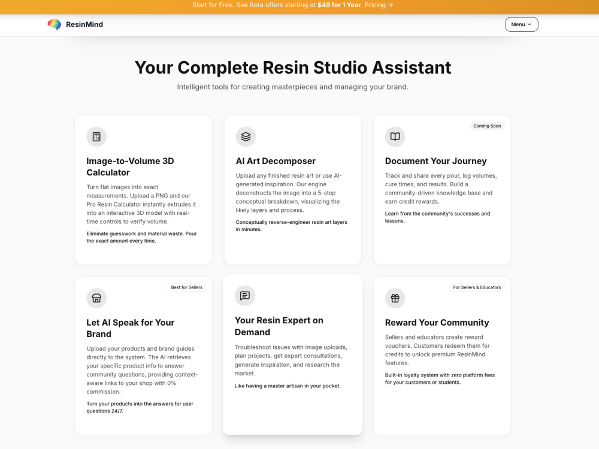599x449 pixels.
Task: Click the Turn your products into the answers tagline
Action: (x=140, y=407)
